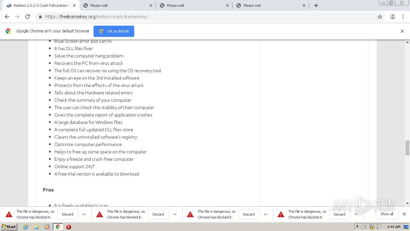Open Action Center flag icon
This screenshot has height=231, width=410.
tap(379, 227)
